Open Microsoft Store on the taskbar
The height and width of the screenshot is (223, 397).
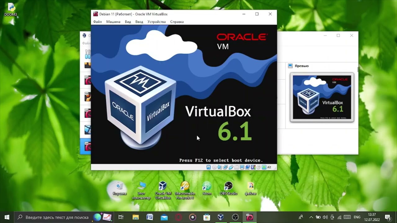[207, 217]
